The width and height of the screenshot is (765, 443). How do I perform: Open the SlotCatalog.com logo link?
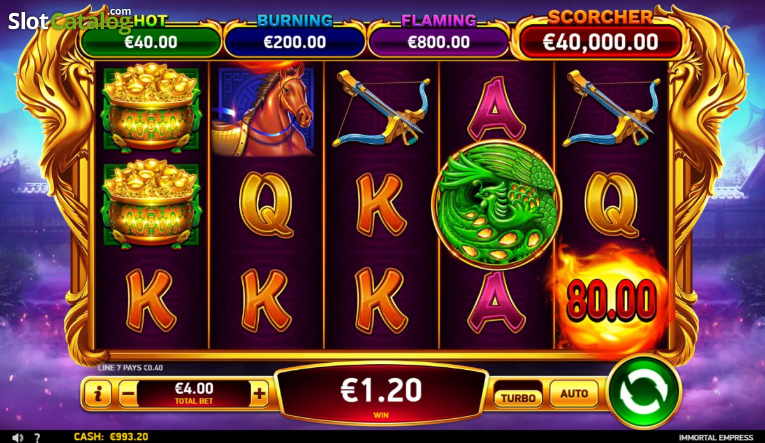tap(70, 20)
